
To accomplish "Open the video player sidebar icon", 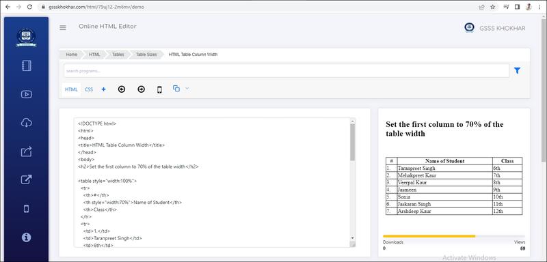I will point(27,94).
